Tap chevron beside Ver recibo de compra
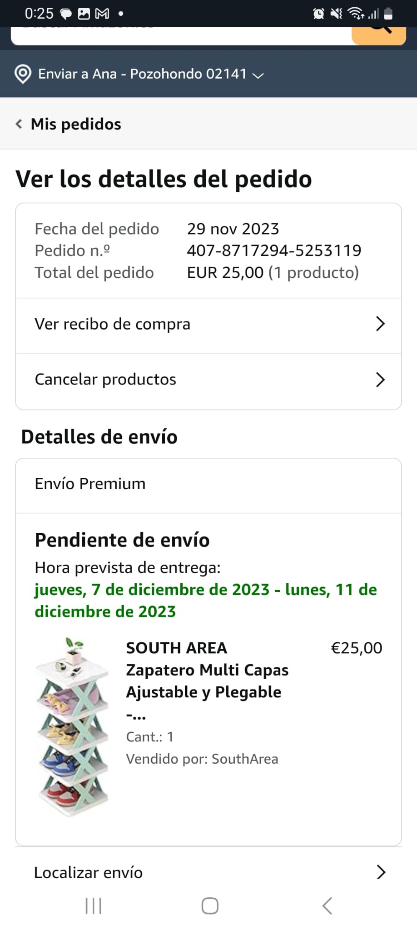Image resolution: width=417 pixels, height=931 pixels. coord(381,324)
